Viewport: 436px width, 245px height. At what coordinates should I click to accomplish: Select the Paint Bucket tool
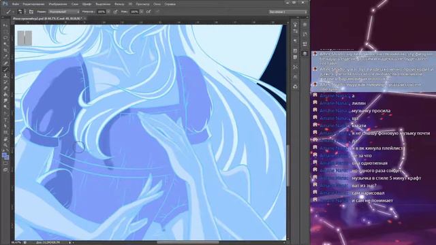click(5, 95)
